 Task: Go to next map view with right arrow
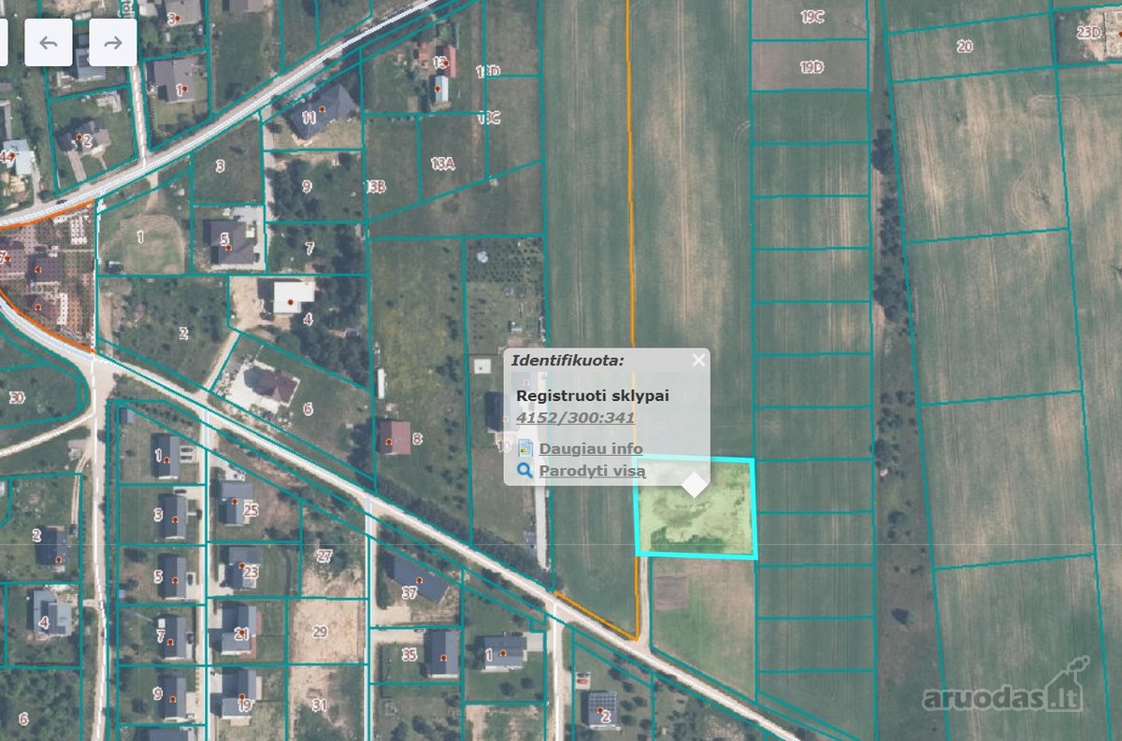[112, 42]
